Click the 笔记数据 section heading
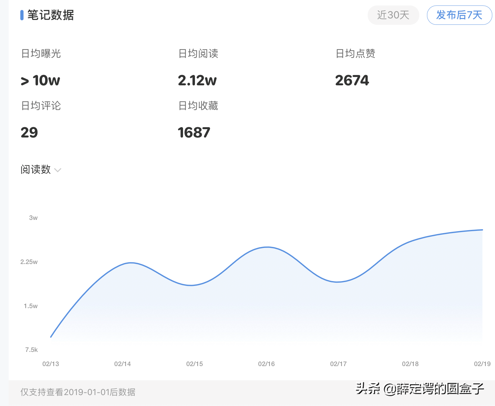 (x=51, y=15)
